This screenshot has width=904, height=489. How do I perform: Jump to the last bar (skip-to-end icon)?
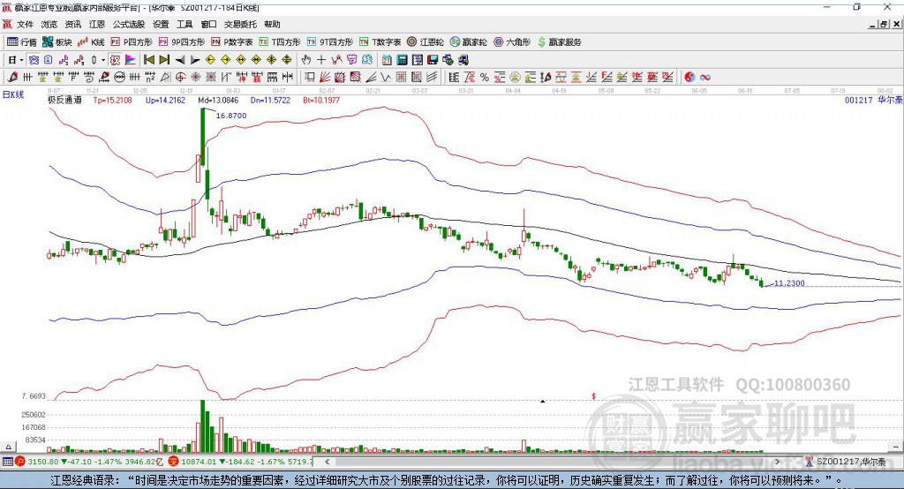point(164,60)
